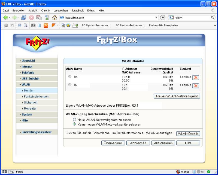This screenshot has height=175, width=218.
Task: Open the Datei menu
Action: [x=6, y=11]
